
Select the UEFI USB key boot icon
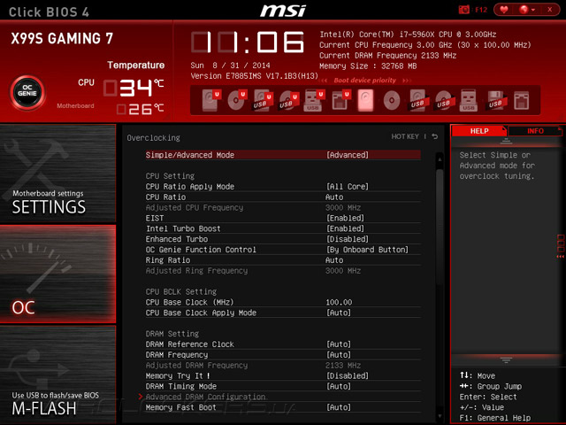point(313,101)
